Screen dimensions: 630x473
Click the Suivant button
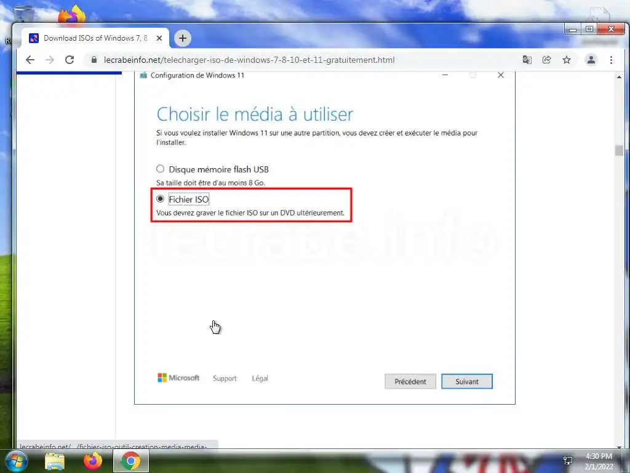click(467, 381)
